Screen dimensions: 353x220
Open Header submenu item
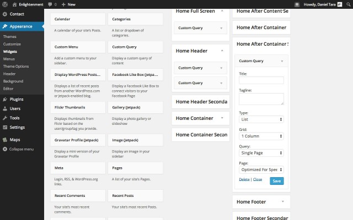pos(9,74)
